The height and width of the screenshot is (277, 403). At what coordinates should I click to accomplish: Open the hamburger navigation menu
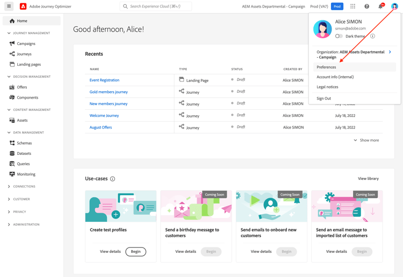[x=9, y=6]
